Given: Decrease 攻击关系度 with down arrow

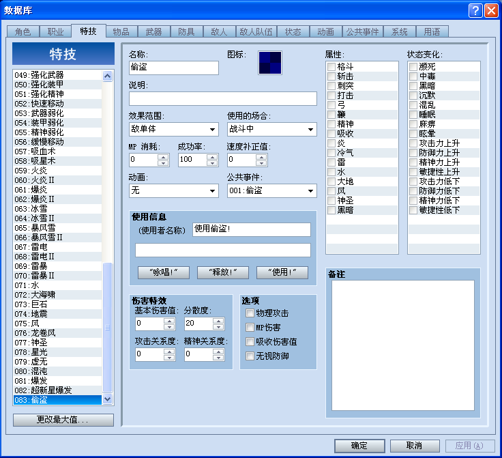Looking at the screenshot, I should point(169,358).
